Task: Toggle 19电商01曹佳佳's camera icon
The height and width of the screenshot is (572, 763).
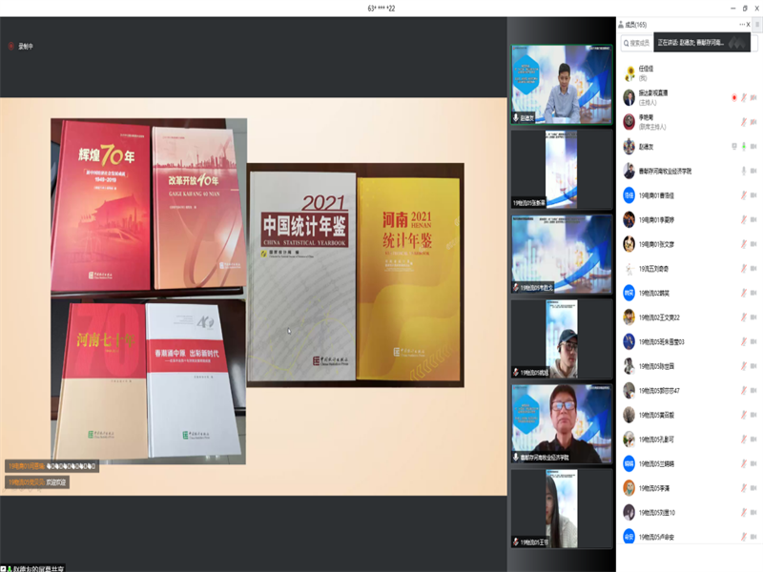Action: point(753,194)
